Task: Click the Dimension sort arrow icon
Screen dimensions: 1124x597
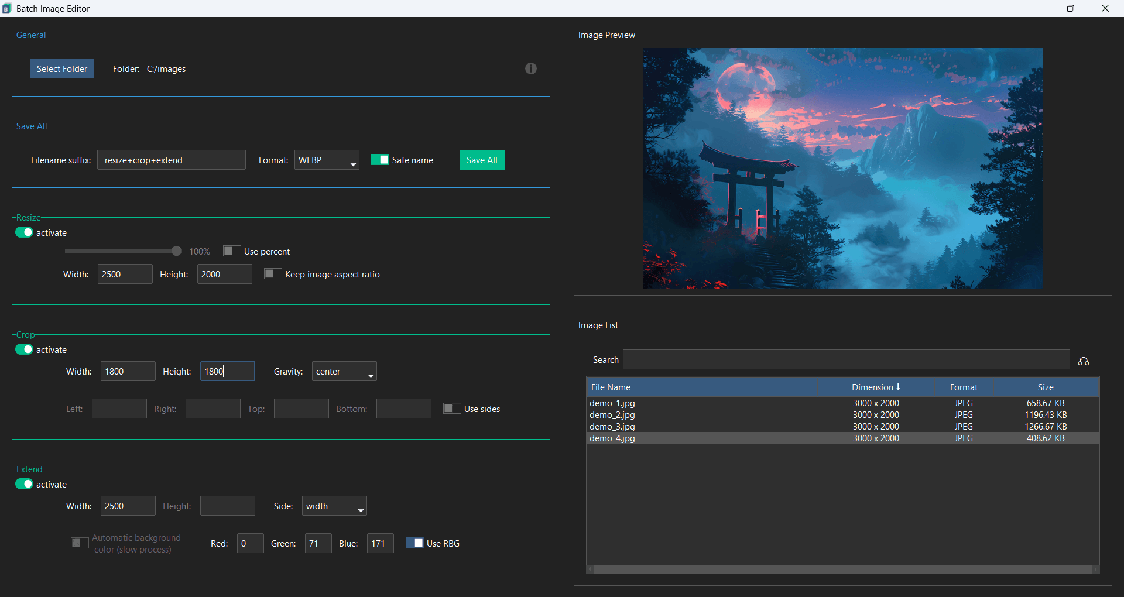Action: pyautogui.click(x=898, y=387)
